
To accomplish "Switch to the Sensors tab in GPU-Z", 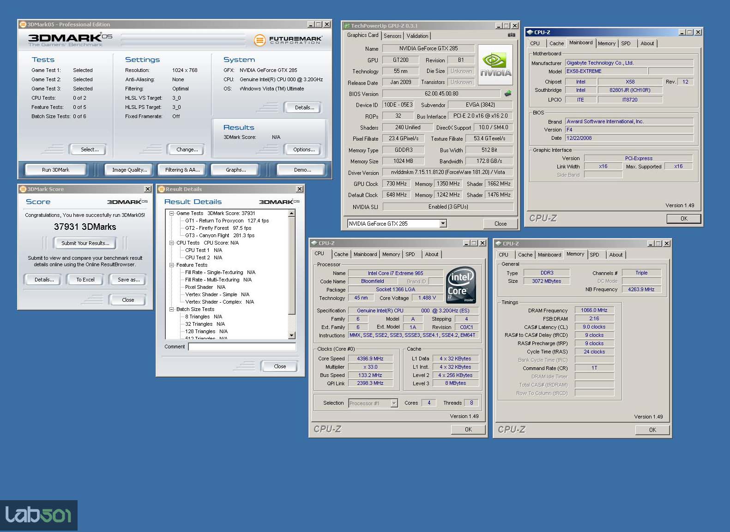I will coord(392,36).
